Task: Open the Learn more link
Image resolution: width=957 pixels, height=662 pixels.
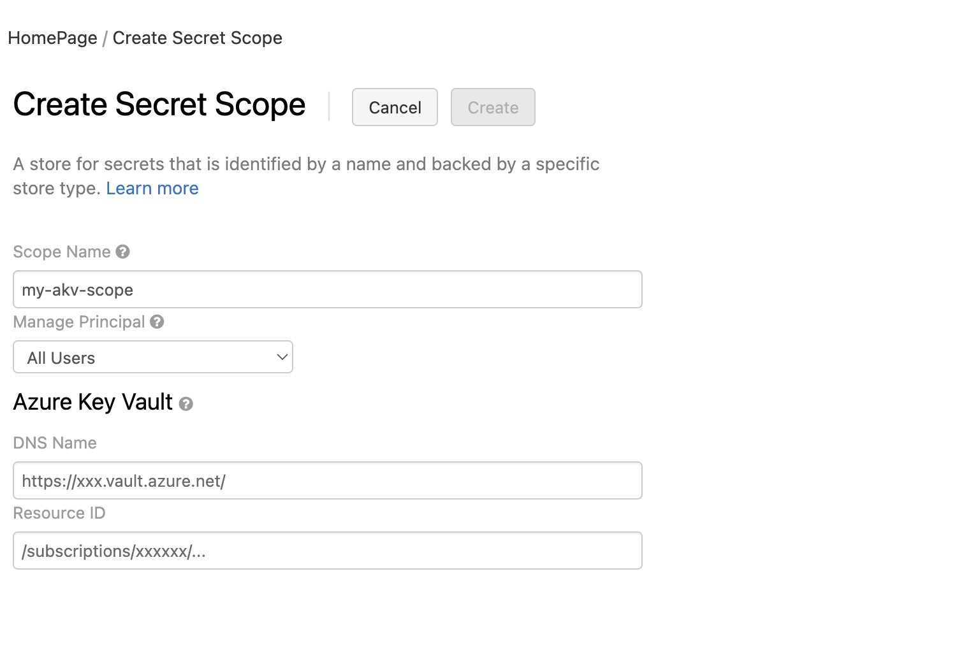Action: coord(152,189)
